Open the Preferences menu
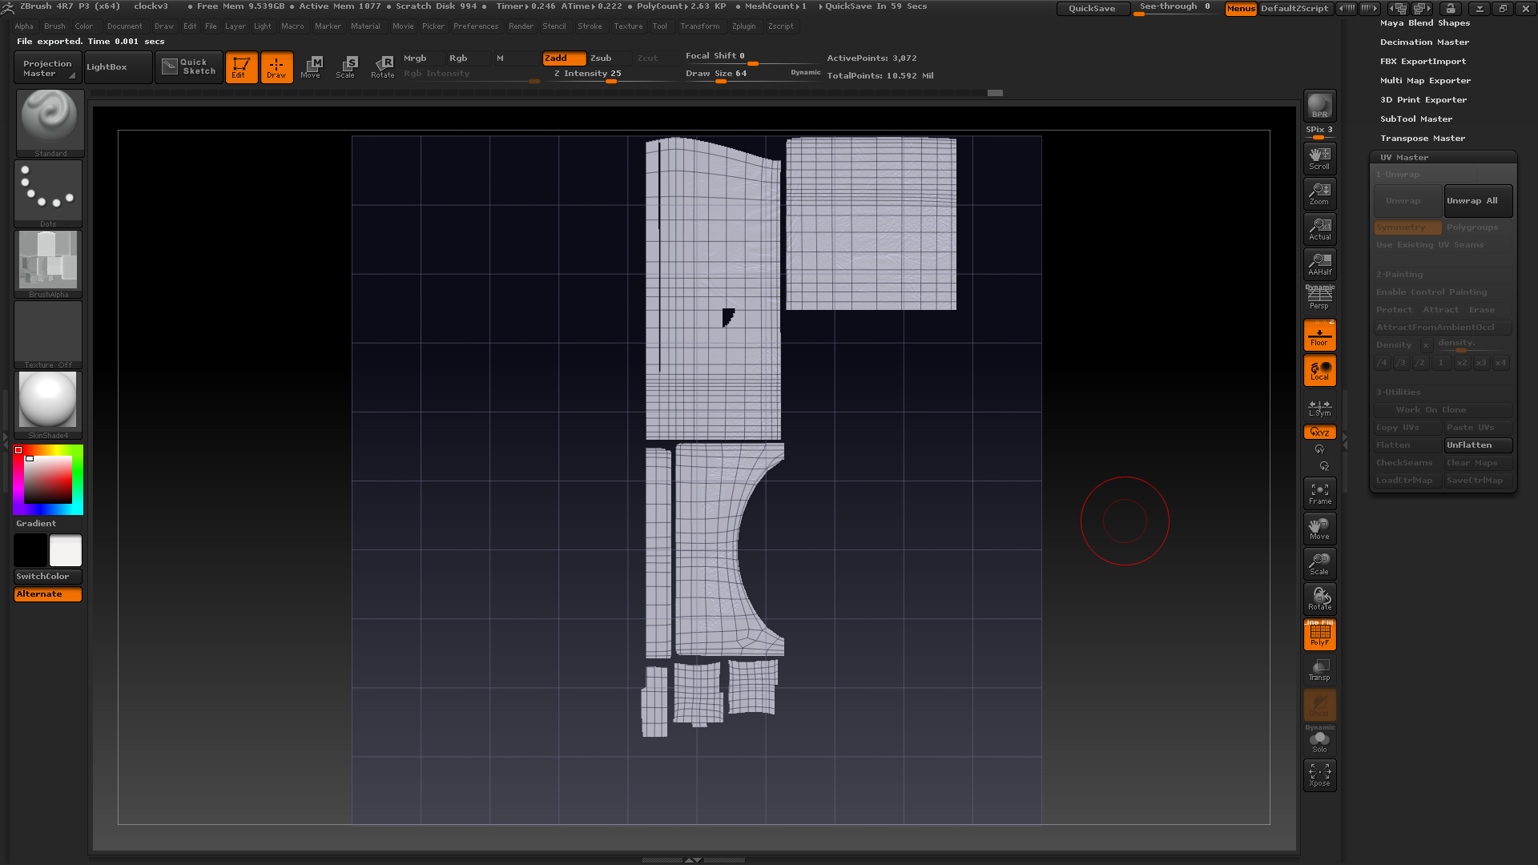The width and height of the screenshot is (1538, 865). click(475, 26)
